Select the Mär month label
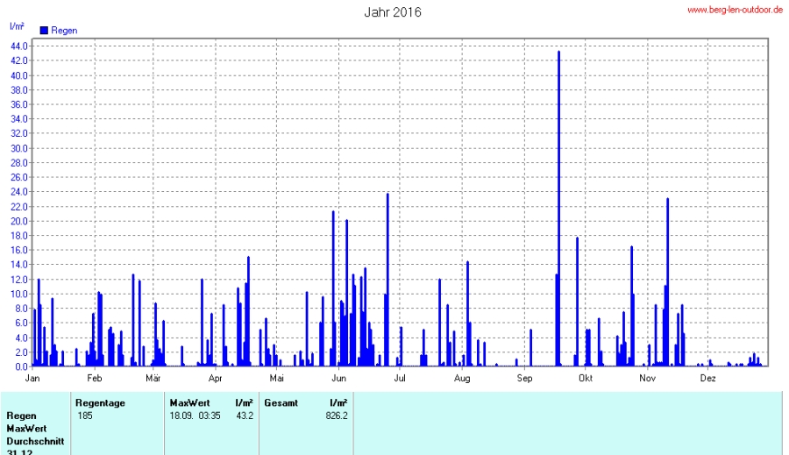The height and width of the screenshot is (455, 789). pos(153,379)
